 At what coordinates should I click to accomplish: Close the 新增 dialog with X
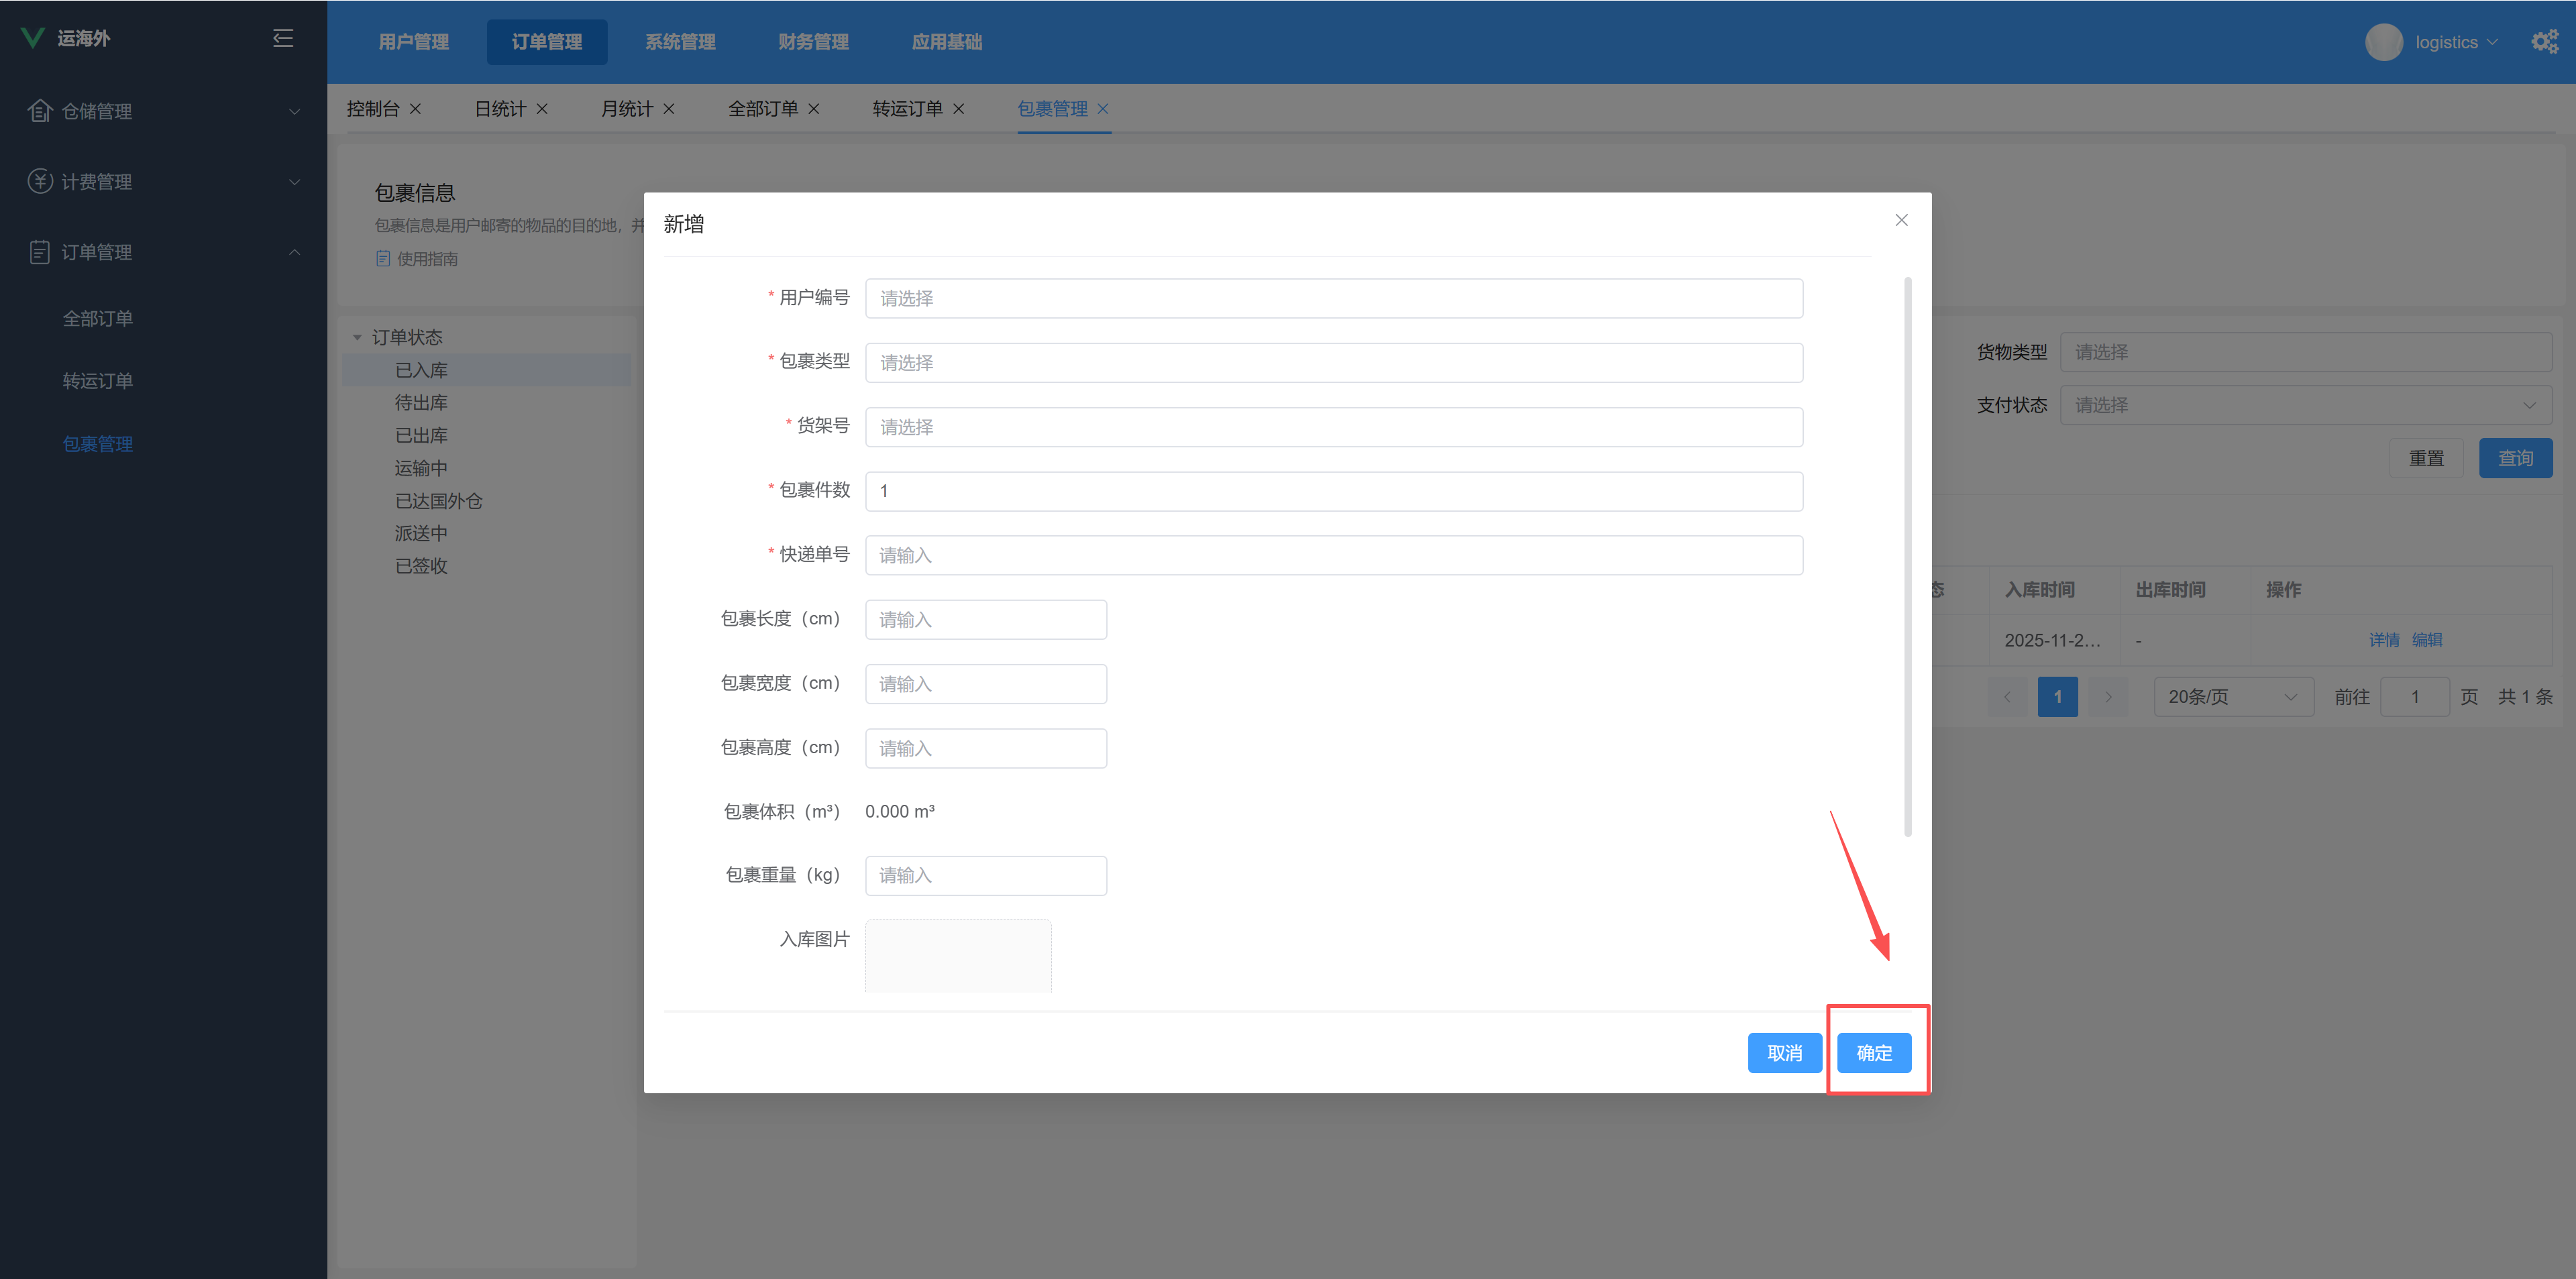pyautogui.click(x=1901, y=220)
